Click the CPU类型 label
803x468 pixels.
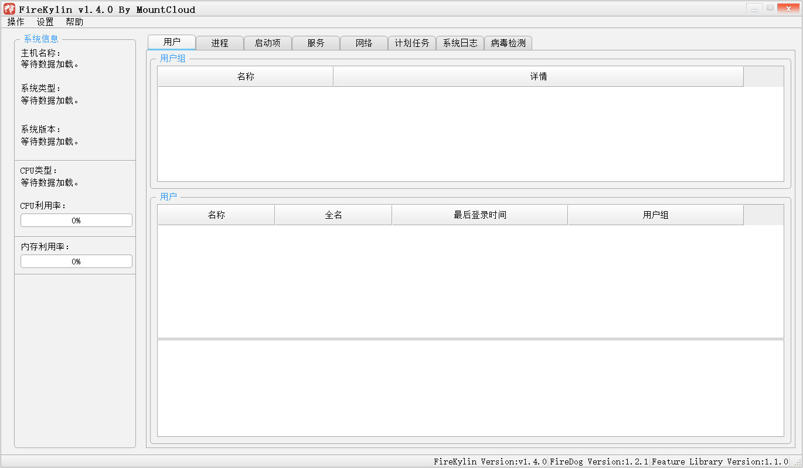coord(39,171)
